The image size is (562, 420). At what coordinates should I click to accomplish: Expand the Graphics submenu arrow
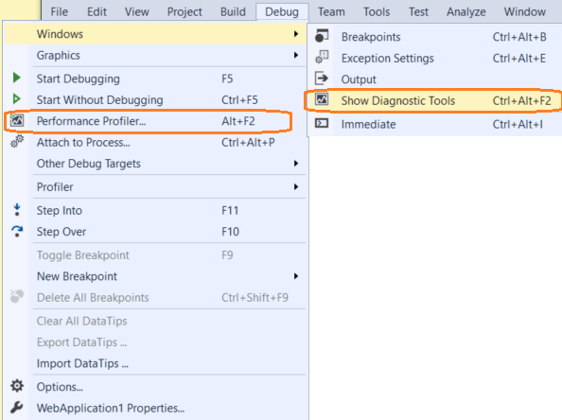[x=296, y=55]
